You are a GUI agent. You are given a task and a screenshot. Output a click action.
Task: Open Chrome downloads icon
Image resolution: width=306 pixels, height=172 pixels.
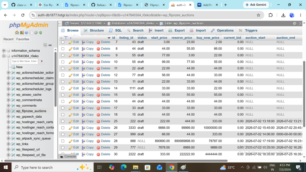point(283,15)
